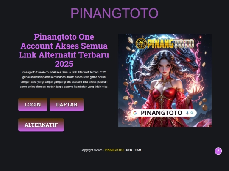This screenshot has height=171, width=229.
Task: Click the palm tree logo emblem
Action: pos(141,43)
